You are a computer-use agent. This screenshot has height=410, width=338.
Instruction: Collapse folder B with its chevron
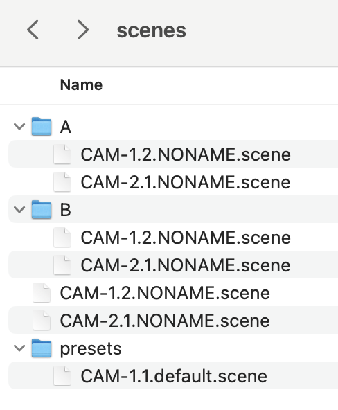(19, 209)
